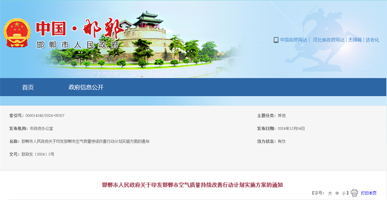The width and height of the screenshot is (387, 200).
Task: Click the document name in 名称 field
Action: click(86, 141)
